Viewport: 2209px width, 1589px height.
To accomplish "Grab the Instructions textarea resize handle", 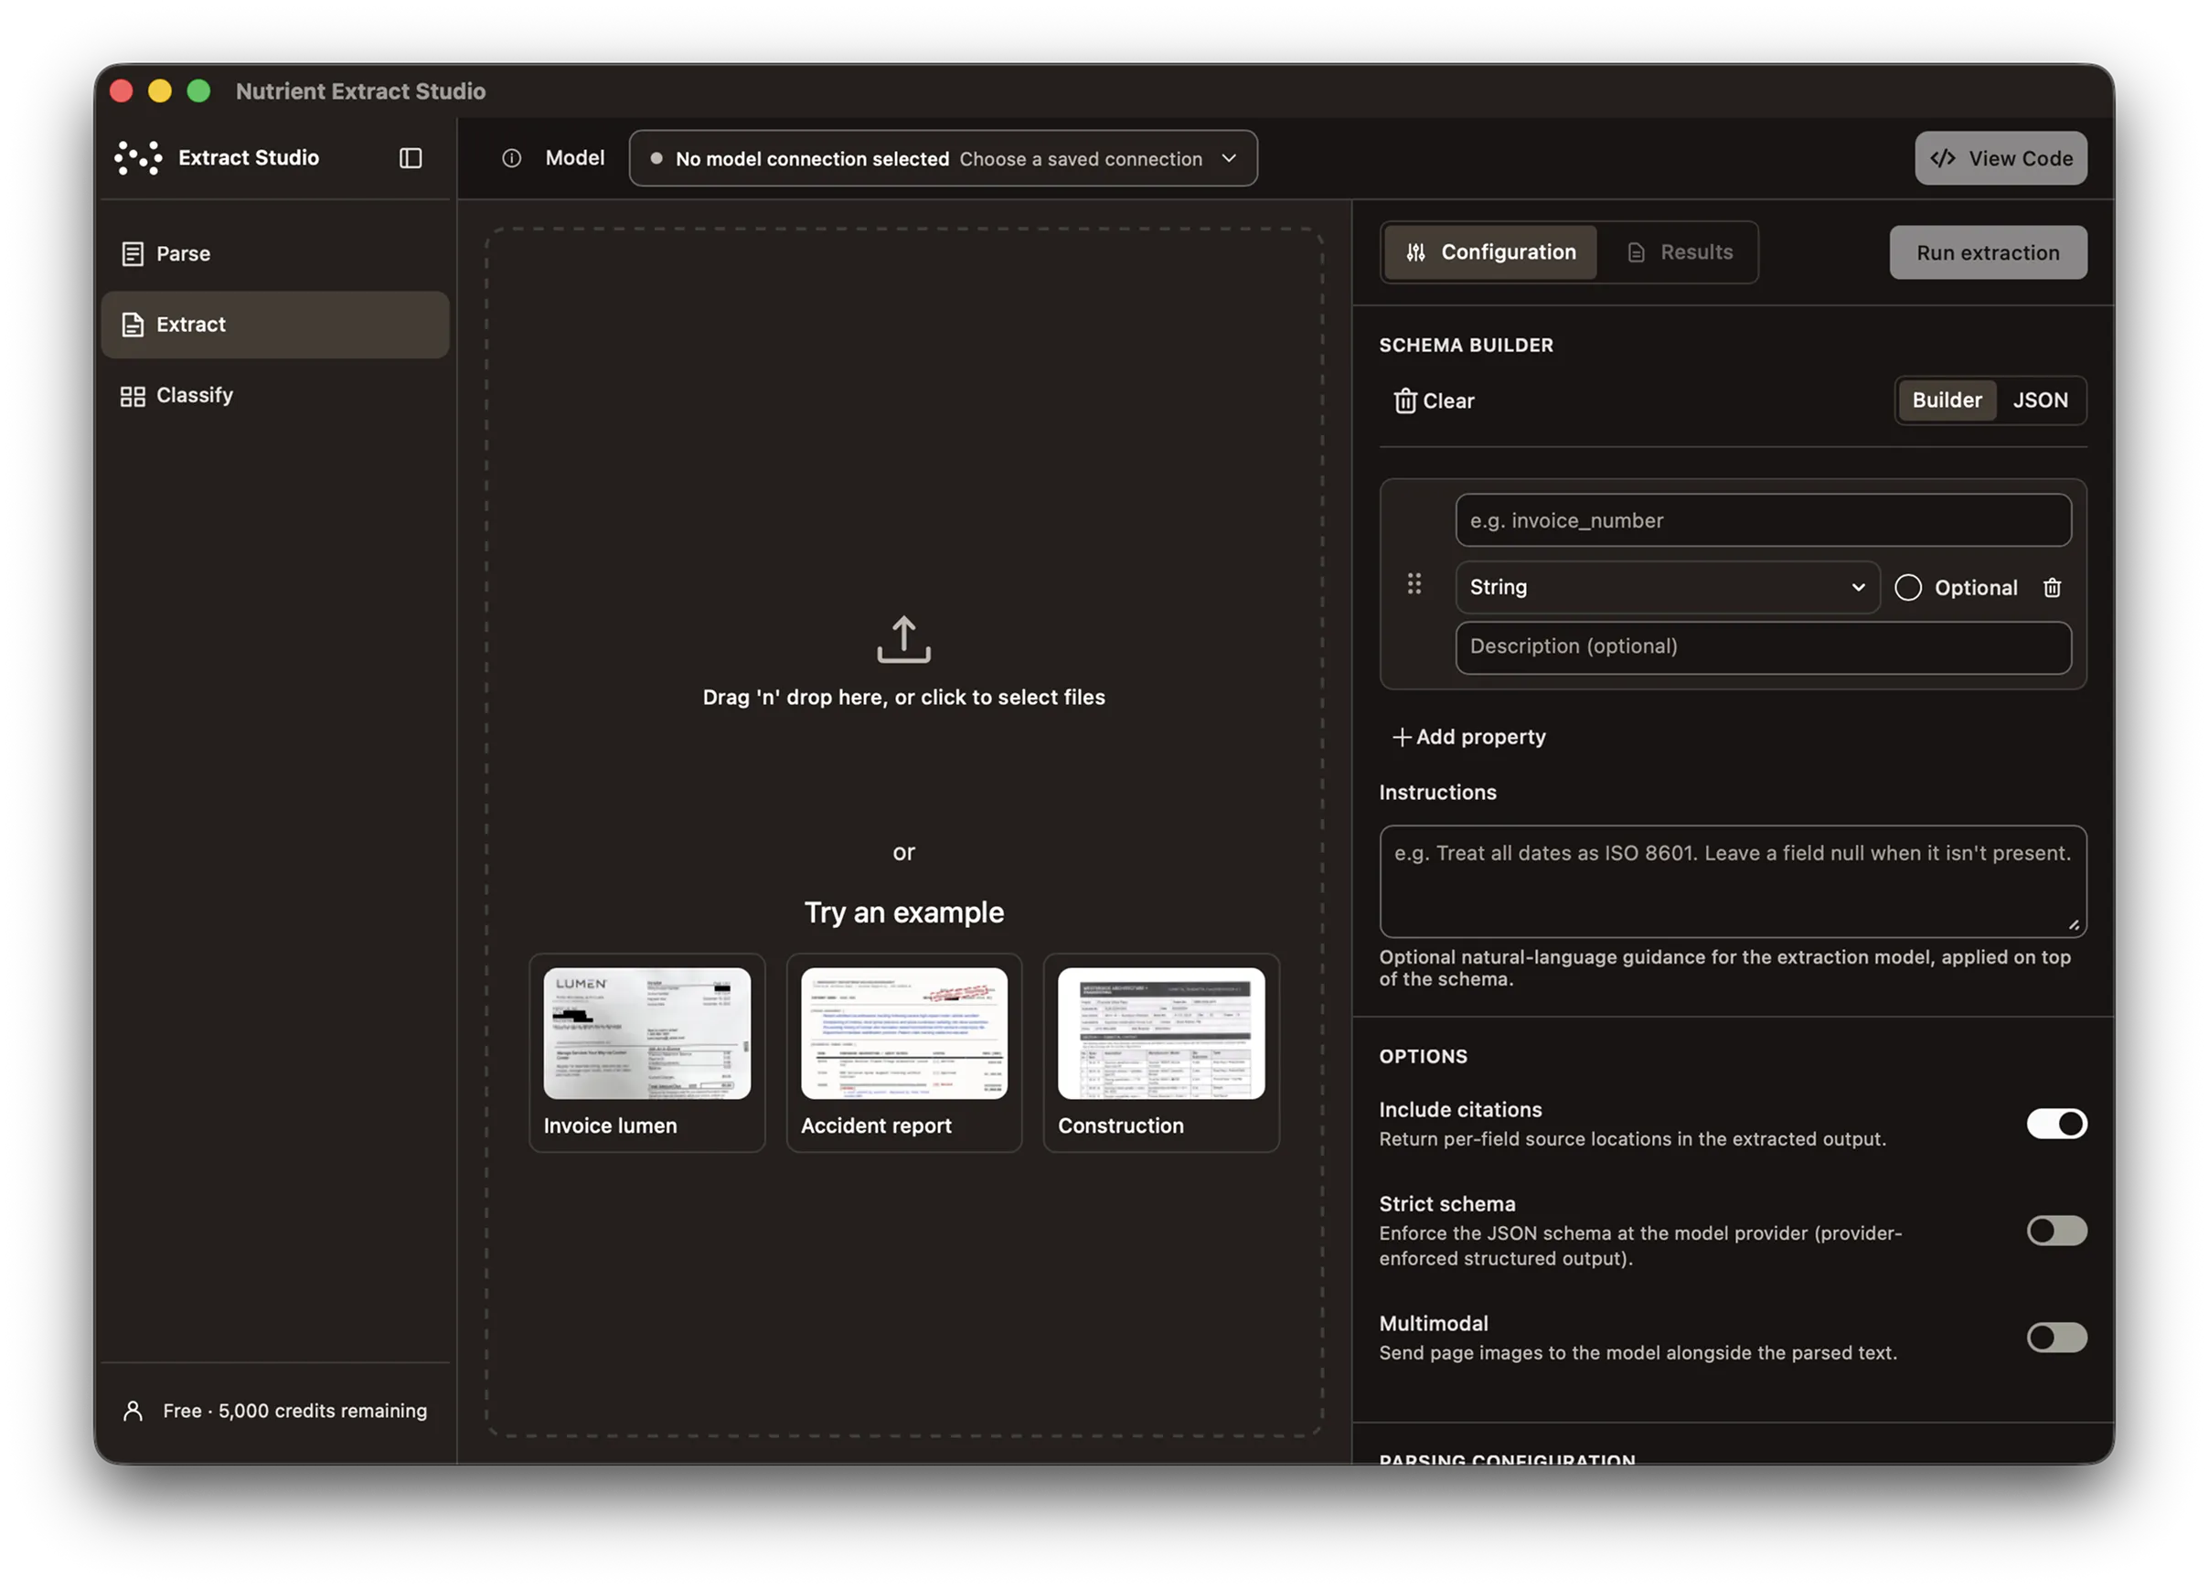I will [x=2074, y=925].
